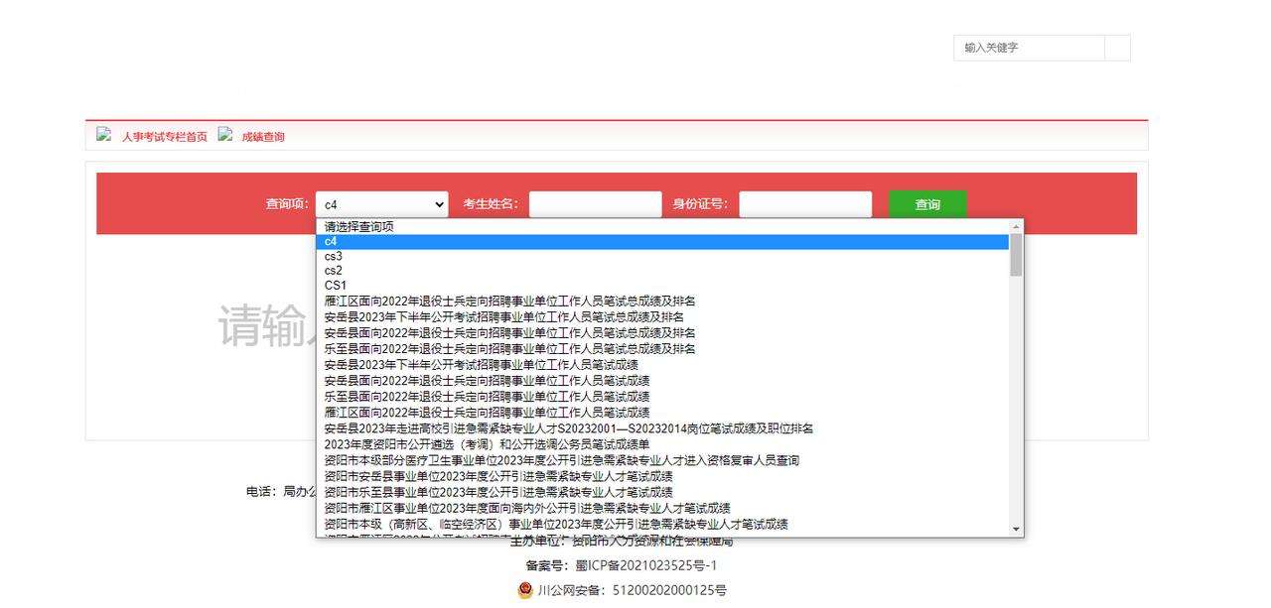
Task: Select the highlighted c4 option
Action: click(662, 241)
